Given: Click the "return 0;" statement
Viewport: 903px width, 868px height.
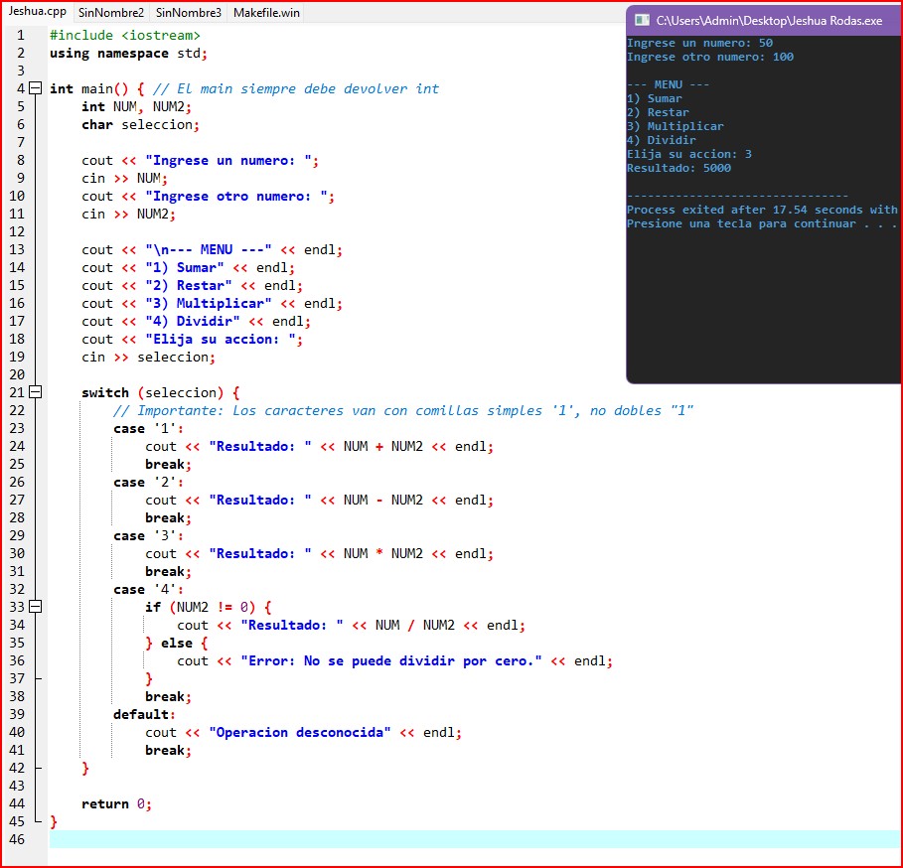Looking at the screenshot, I should [x=116, y=803].
